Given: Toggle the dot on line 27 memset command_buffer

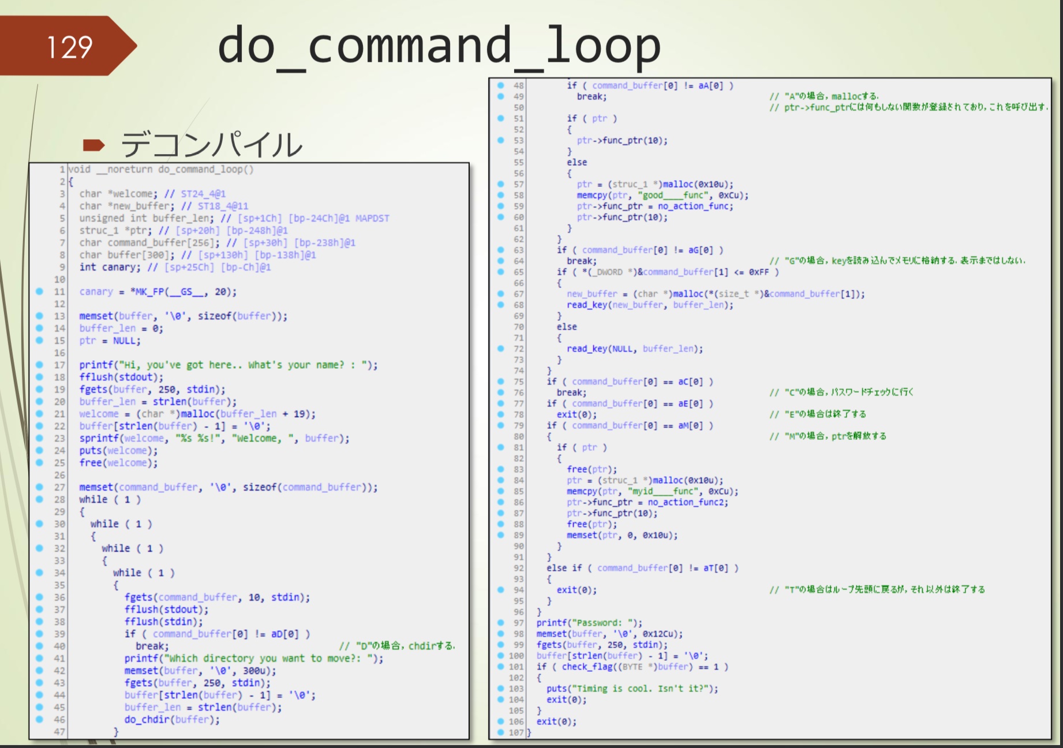Looking at the screenshot, I should [x=39, y=487].
